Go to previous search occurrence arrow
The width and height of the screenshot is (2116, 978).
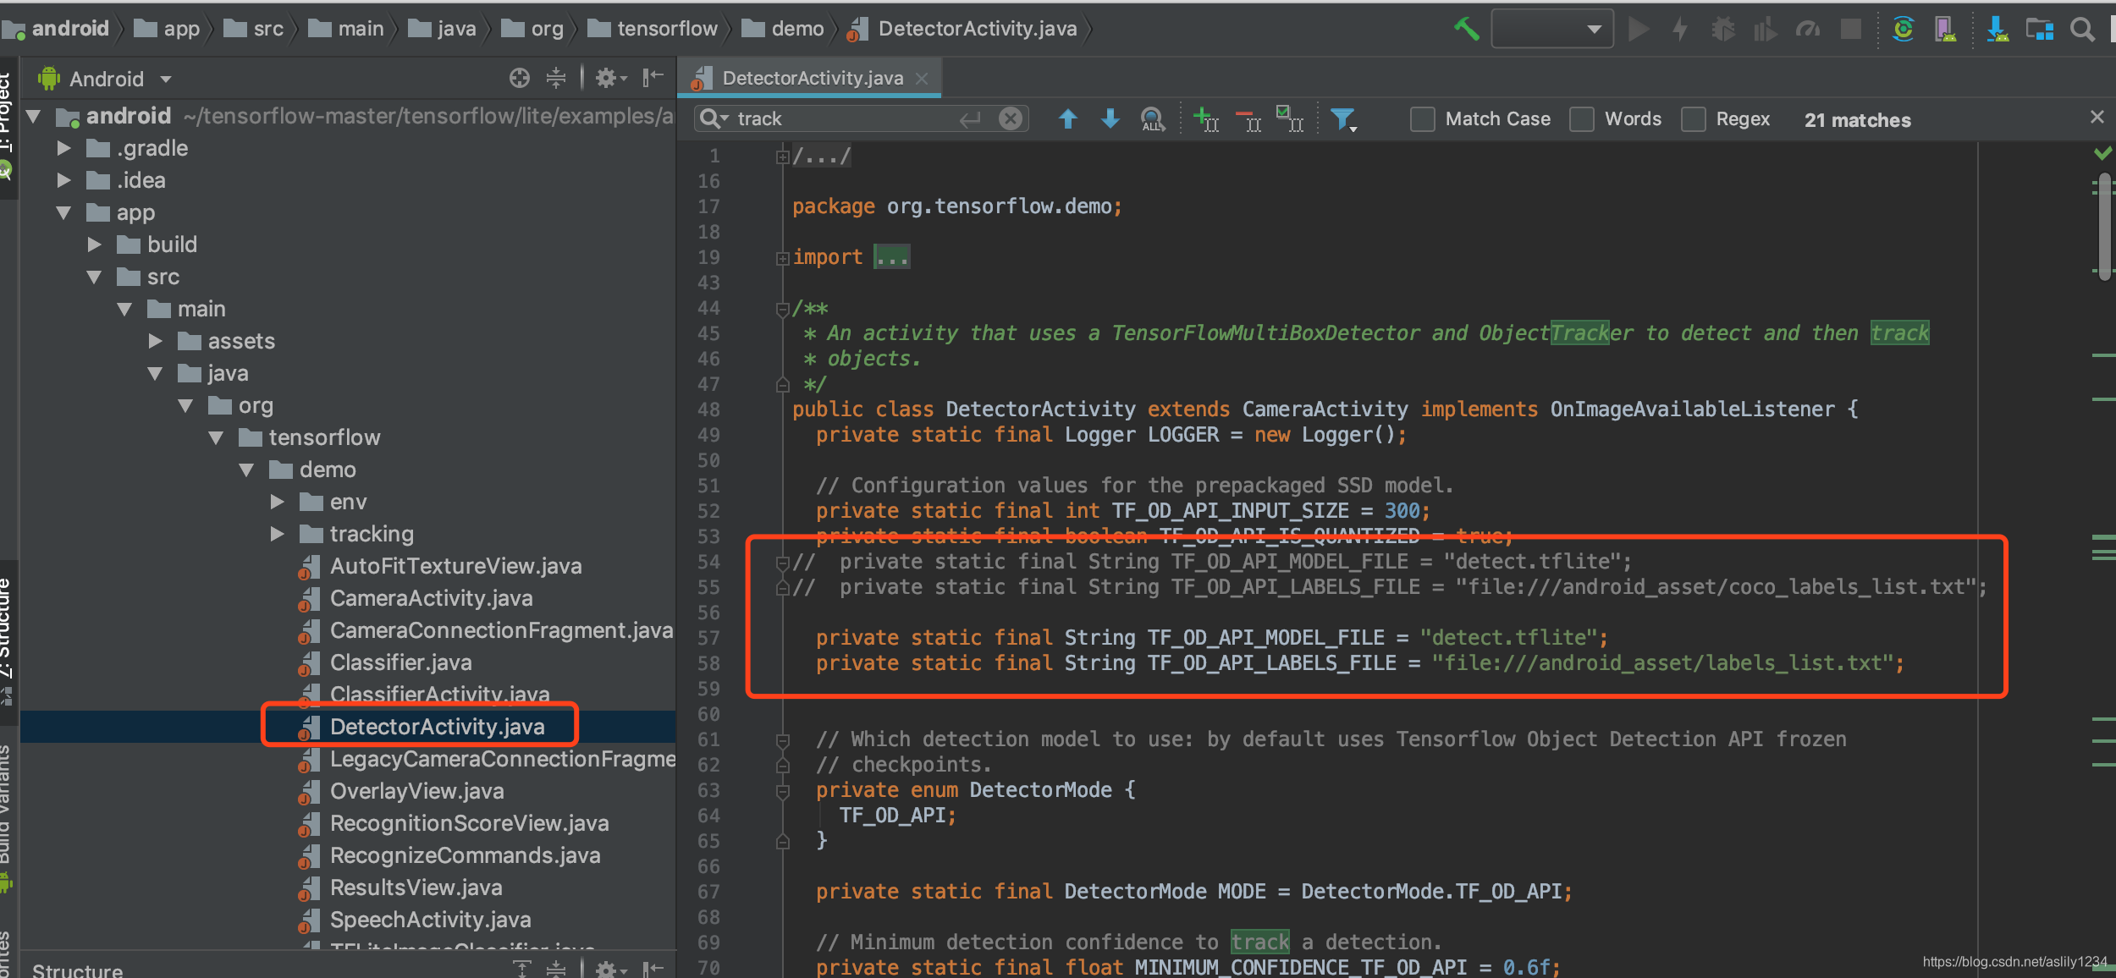tap(1068, 119)
